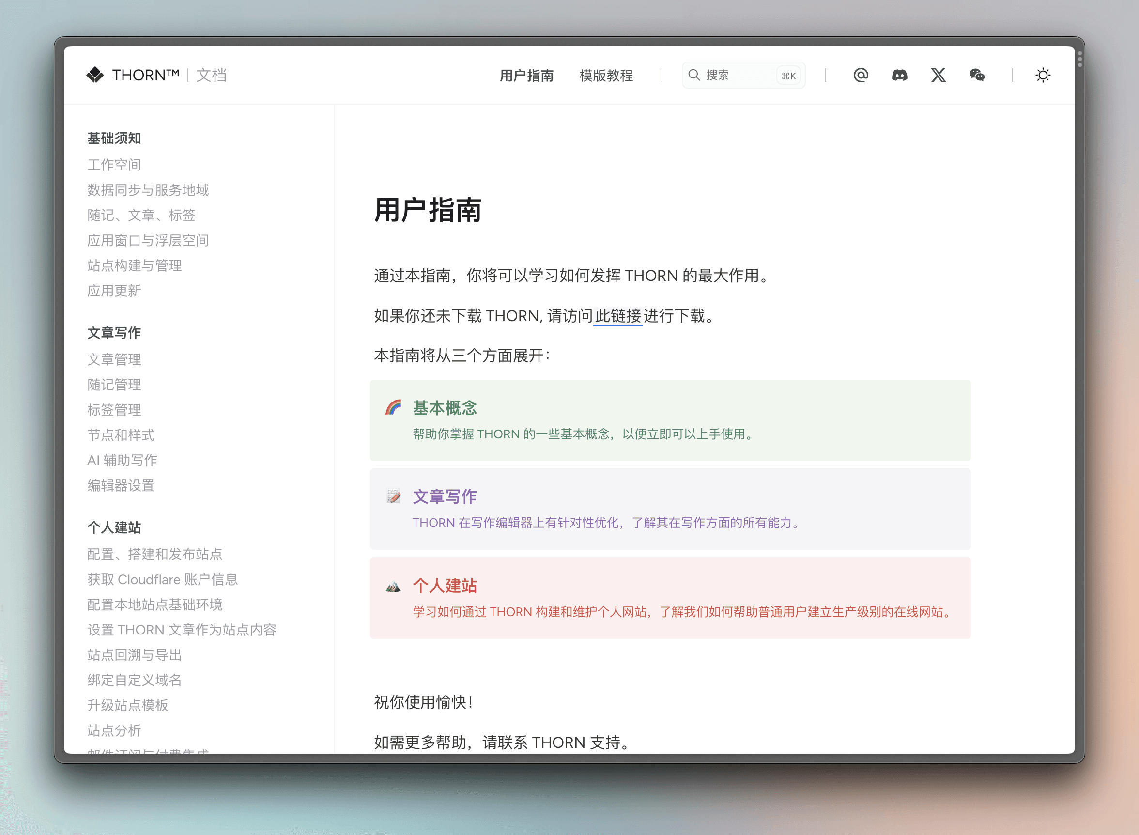Click the 用户指南 page heading
The width and height of the screenshot is (1139, 835).
point(428,210)
